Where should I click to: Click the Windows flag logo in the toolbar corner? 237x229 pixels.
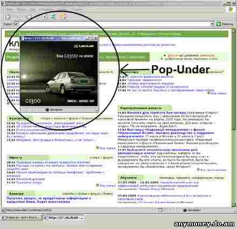tap(230, 9)
